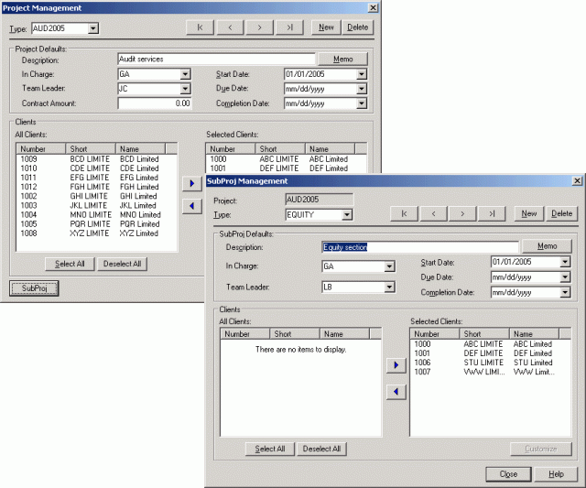The width and height of the screenshot is (586, 488).
Task: Expand SubProj In Charge GA dropdown
Action: click(389, 266)
